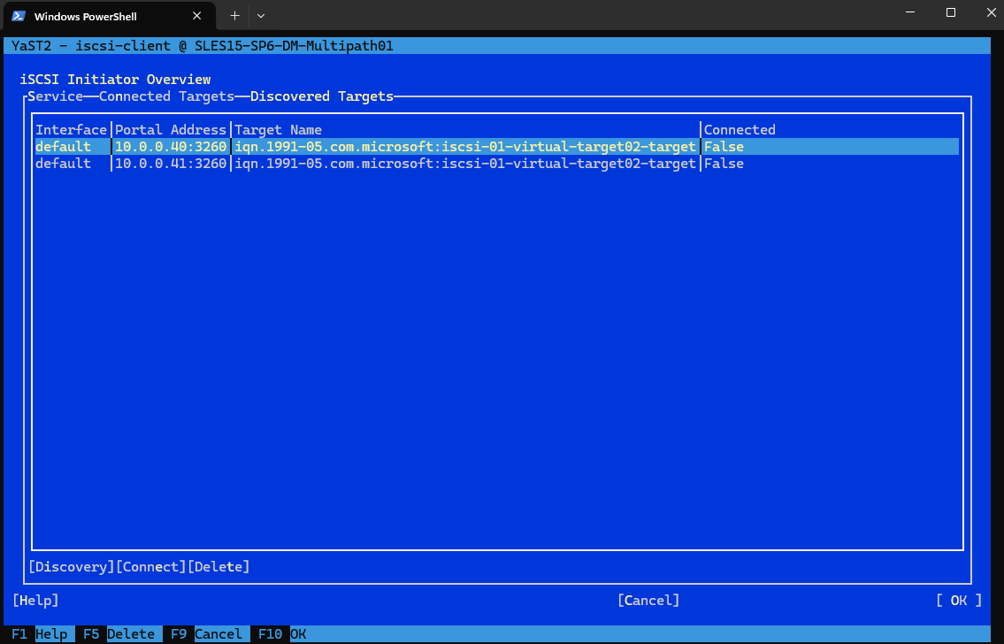Click the Portal Address column header
The height and width of the screenshot is (644, 1004).
[x=171, y=129]
